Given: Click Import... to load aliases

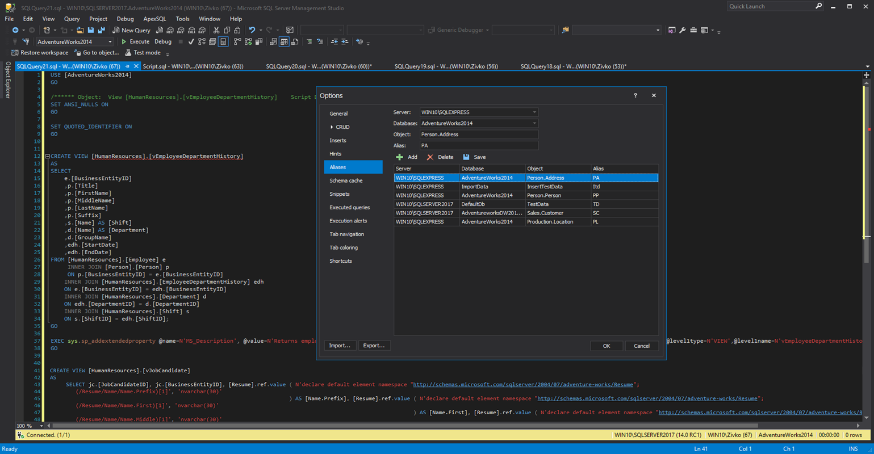Looking at the screenshot, I should click(x=340, y=345).
